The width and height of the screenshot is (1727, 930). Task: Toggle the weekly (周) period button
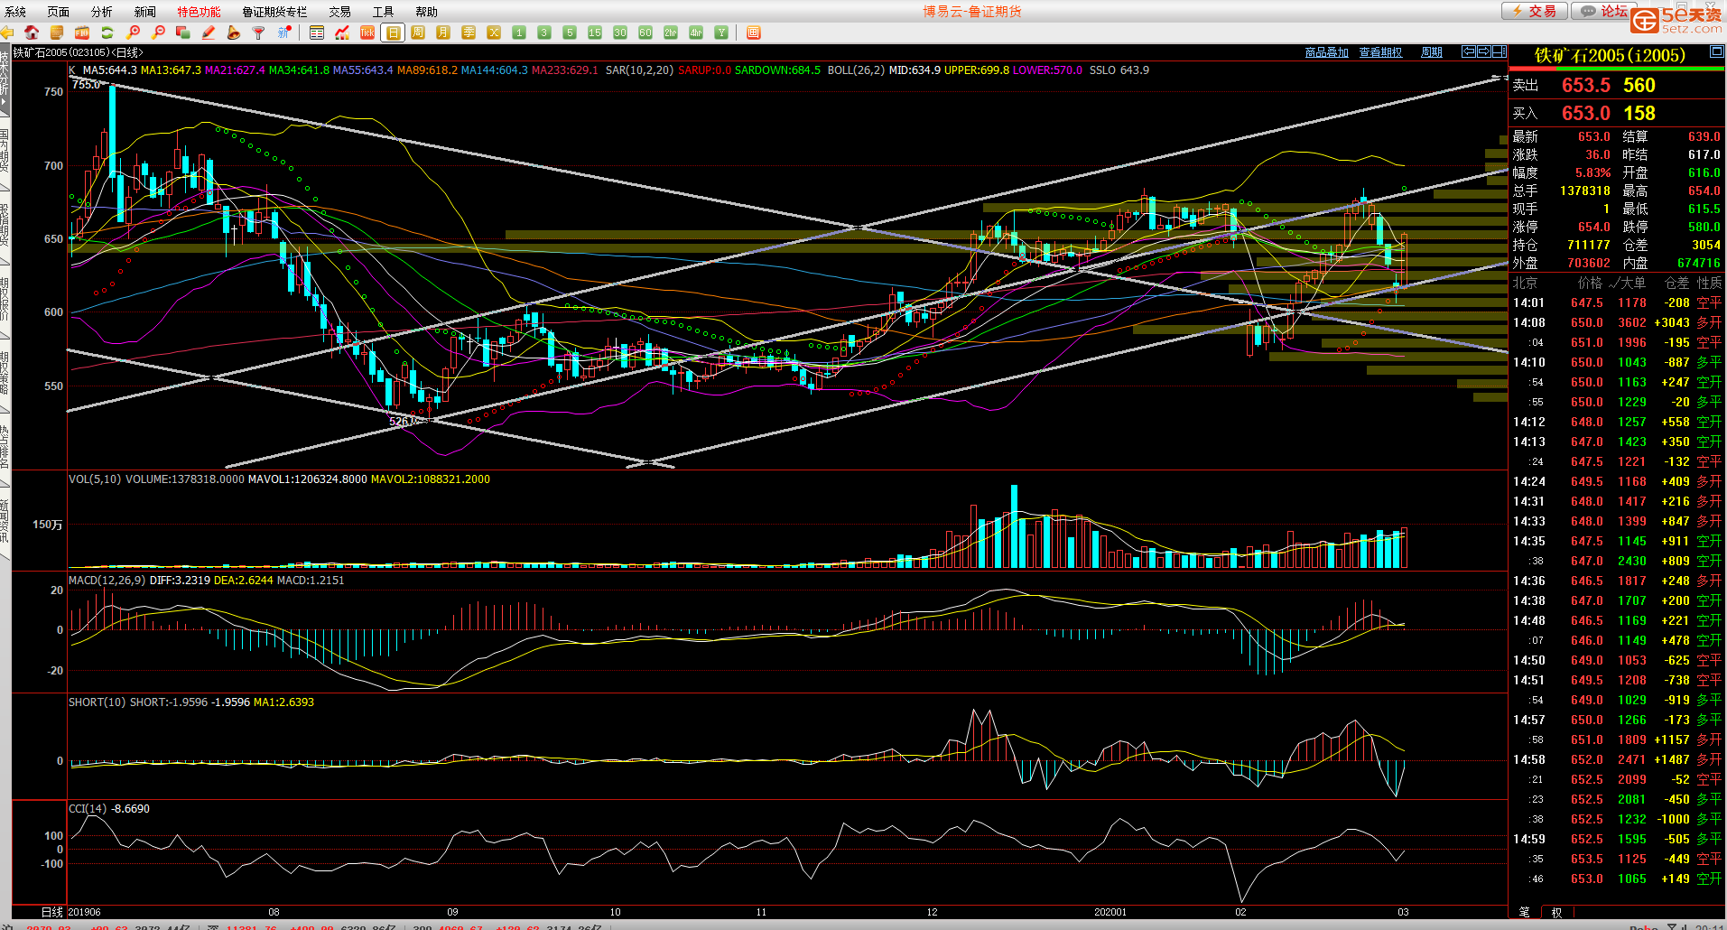418,33
